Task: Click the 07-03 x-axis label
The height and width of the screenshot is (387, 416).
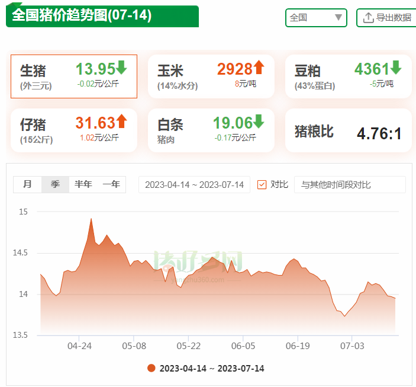Action: (352, 346)
